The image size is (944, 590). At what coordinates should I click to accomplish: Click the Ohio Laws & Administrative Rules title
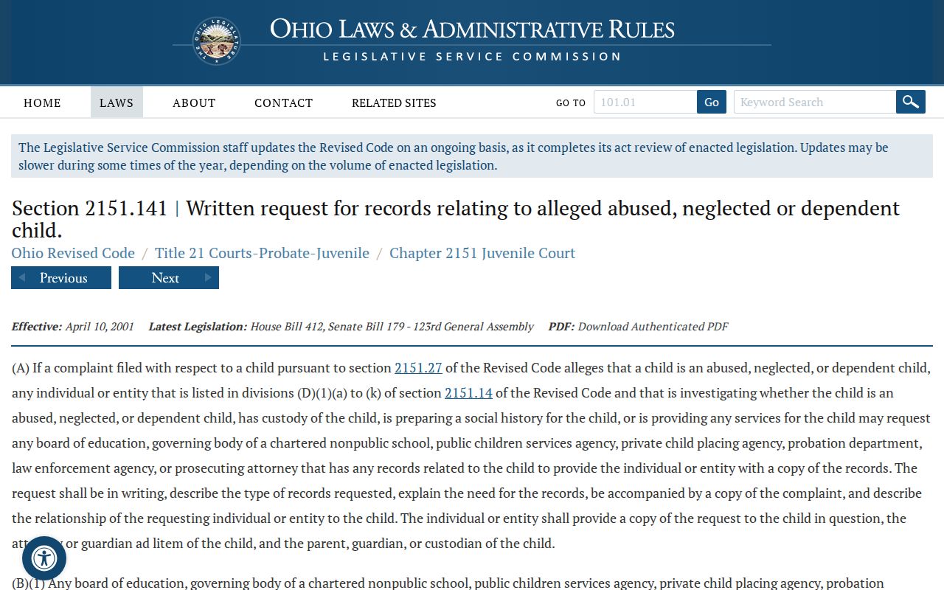point(472,29)
